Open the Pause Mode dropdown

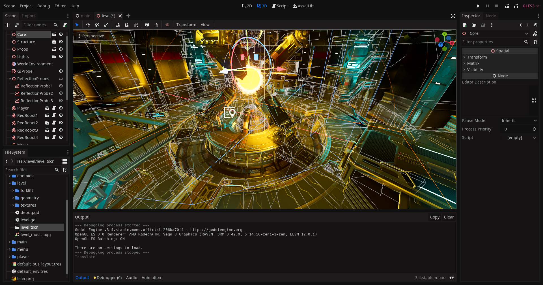(519, 120)
